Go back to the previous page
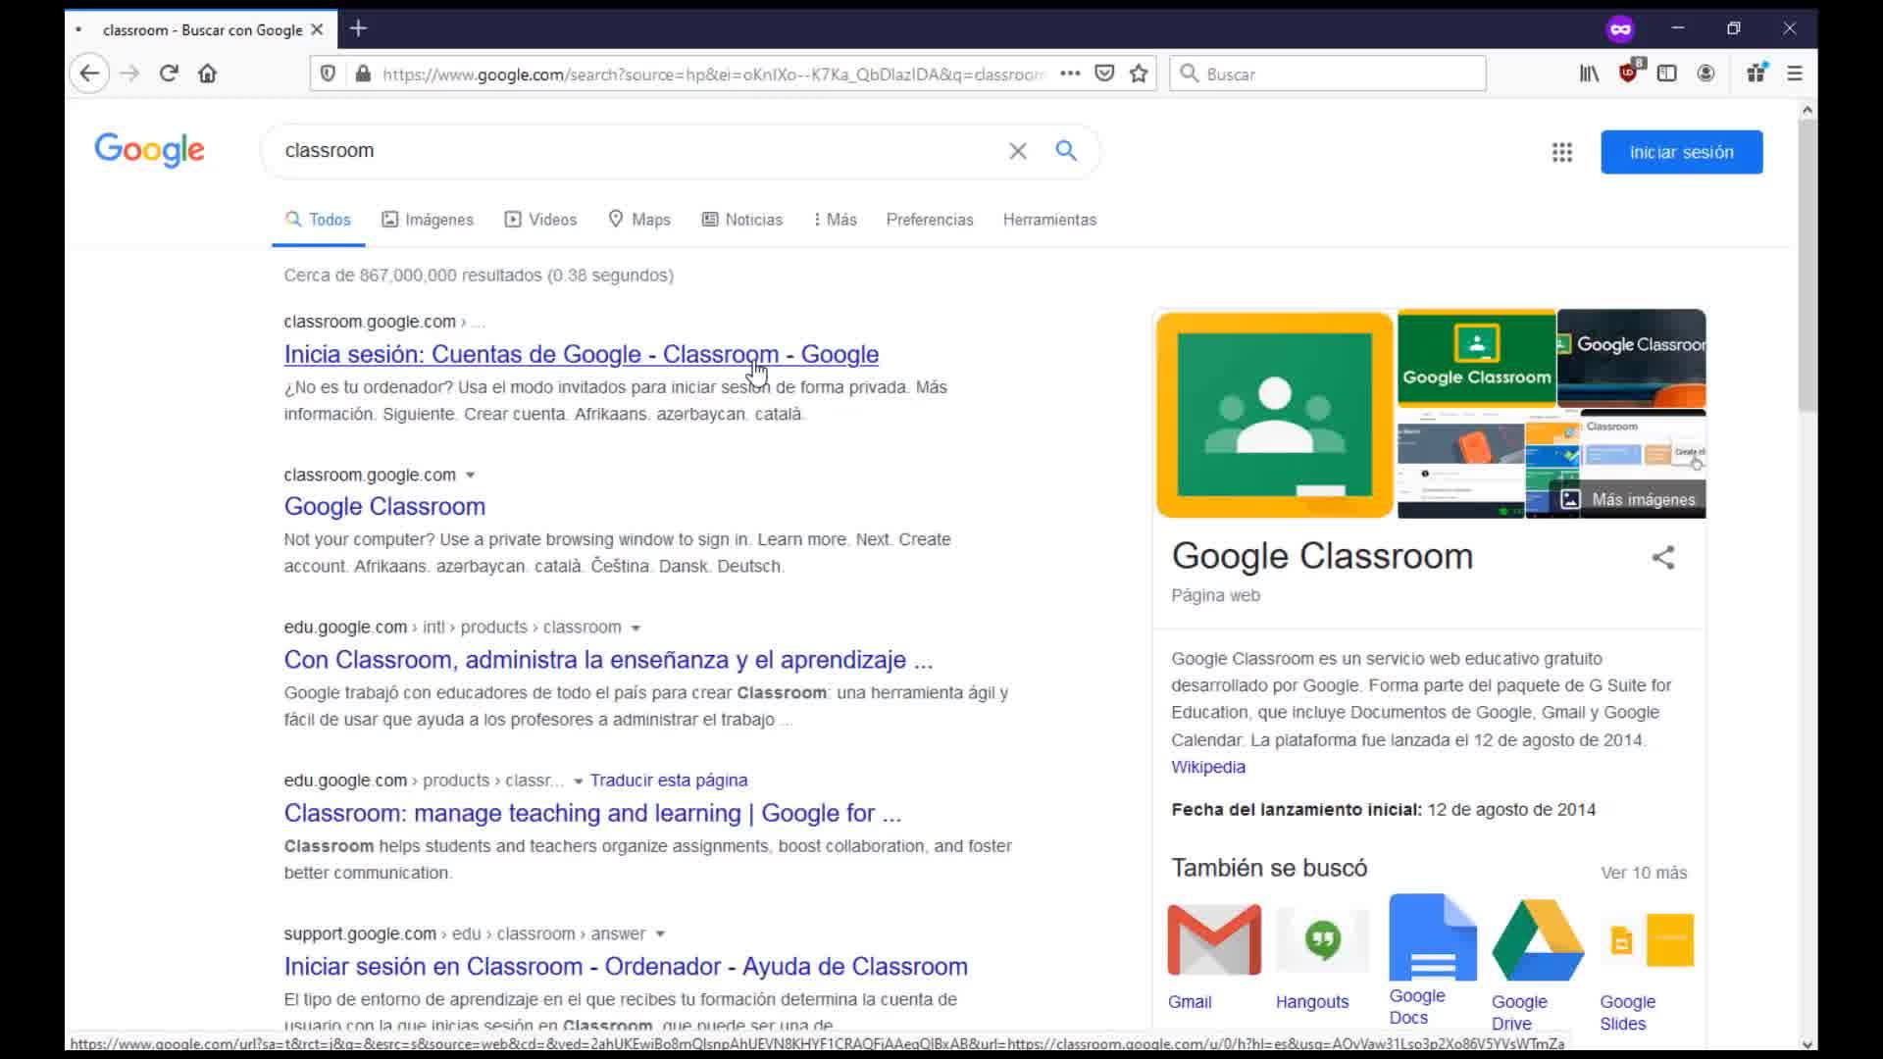Image resolution: width=1883 pixels, height=1059 pixels. [x=89, y=74]
